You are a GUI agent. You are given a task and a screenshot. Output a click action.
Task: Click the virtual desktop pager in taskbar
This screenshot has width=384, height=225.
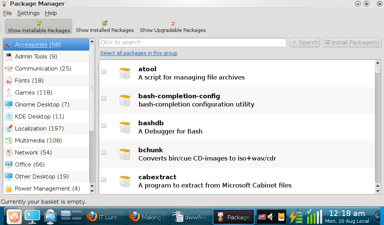point(71,217)
